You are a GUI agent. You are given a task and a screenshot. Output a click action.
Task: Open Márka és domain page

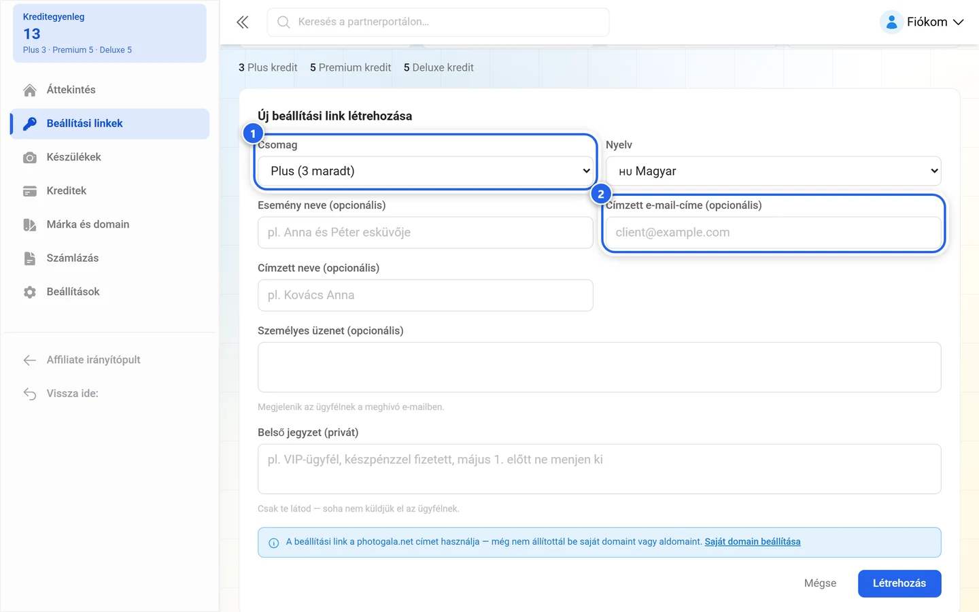click(110, 224)
